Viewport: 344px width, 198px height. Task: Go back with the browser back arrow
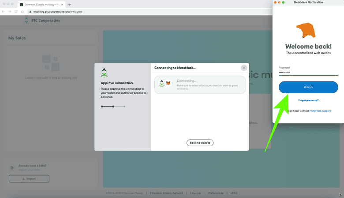pos(4,11)
